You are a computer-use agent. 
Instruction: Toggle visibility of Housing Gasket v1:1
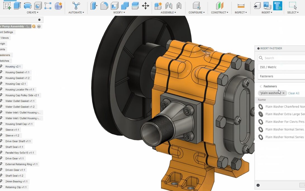coord(1,72)
